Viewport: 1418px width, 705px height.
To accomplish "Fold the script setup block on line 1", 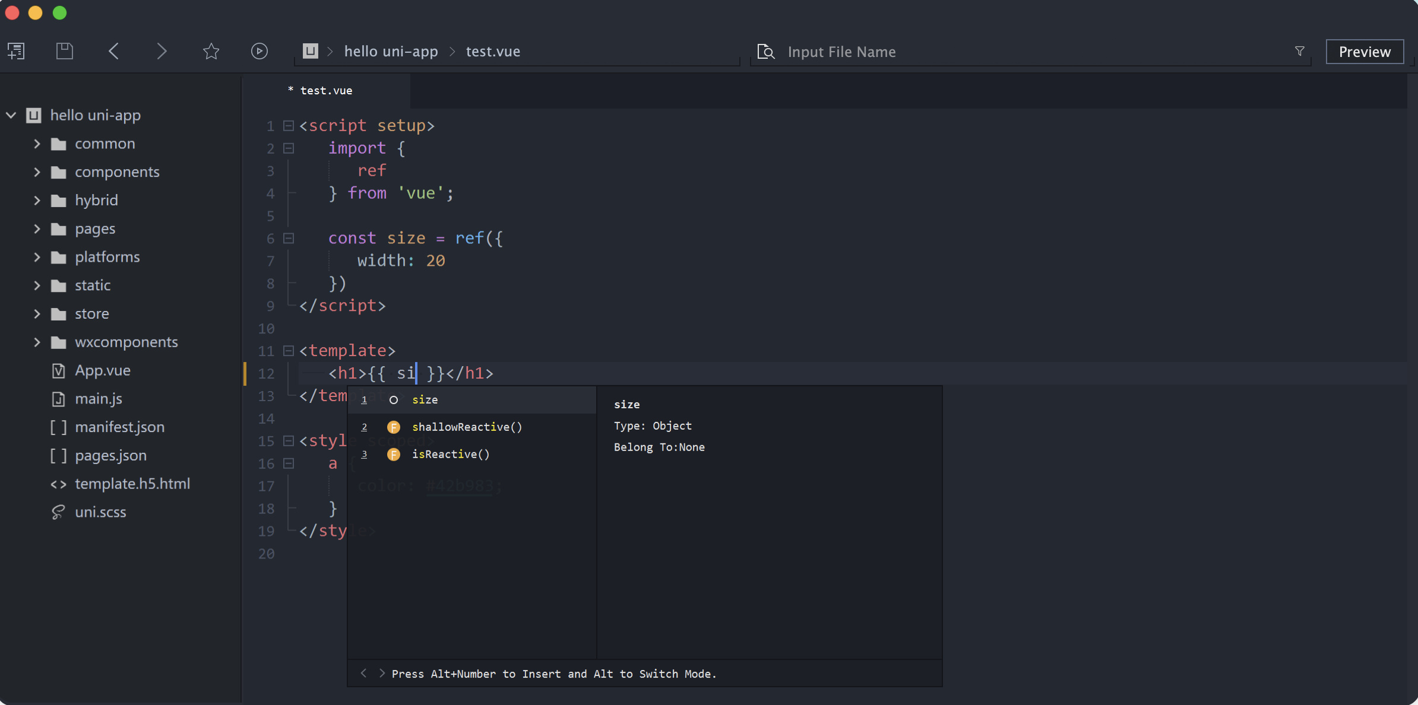I will tap(289, 126).
